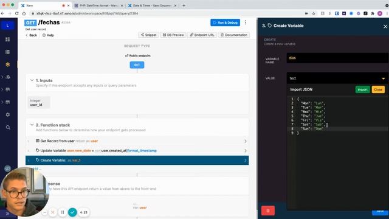Image resolution: width=389 pixels, height=219 pixels.
Task: Cancel recording with the X button
Action: click(x=53, y=212)
